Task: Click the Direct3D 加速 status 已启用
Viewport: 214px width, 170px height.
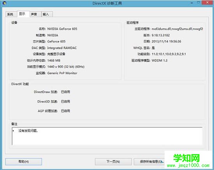Action: coord(65,101)
